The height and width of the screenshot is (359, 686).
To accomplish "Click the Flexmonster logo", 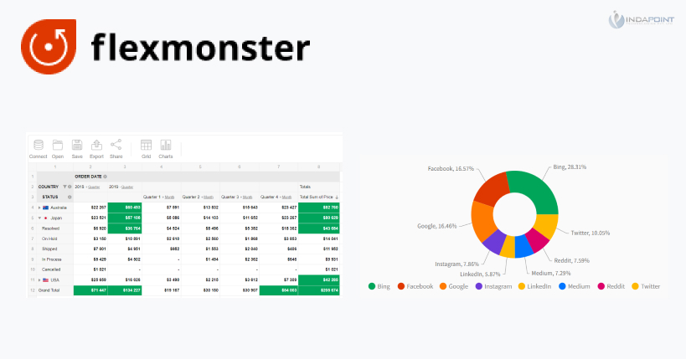I will pyautogui.click(x=165, y=44).
